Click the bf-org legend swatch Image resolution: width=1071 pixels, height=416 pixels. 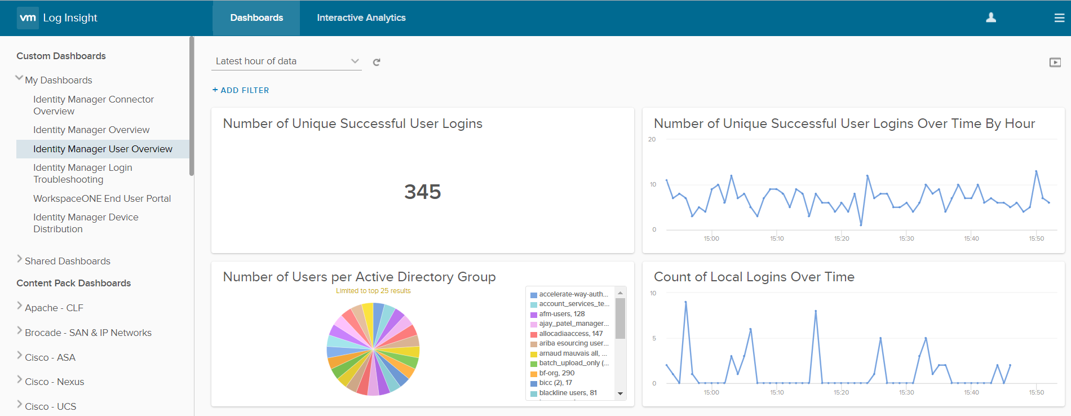[533, 374]
